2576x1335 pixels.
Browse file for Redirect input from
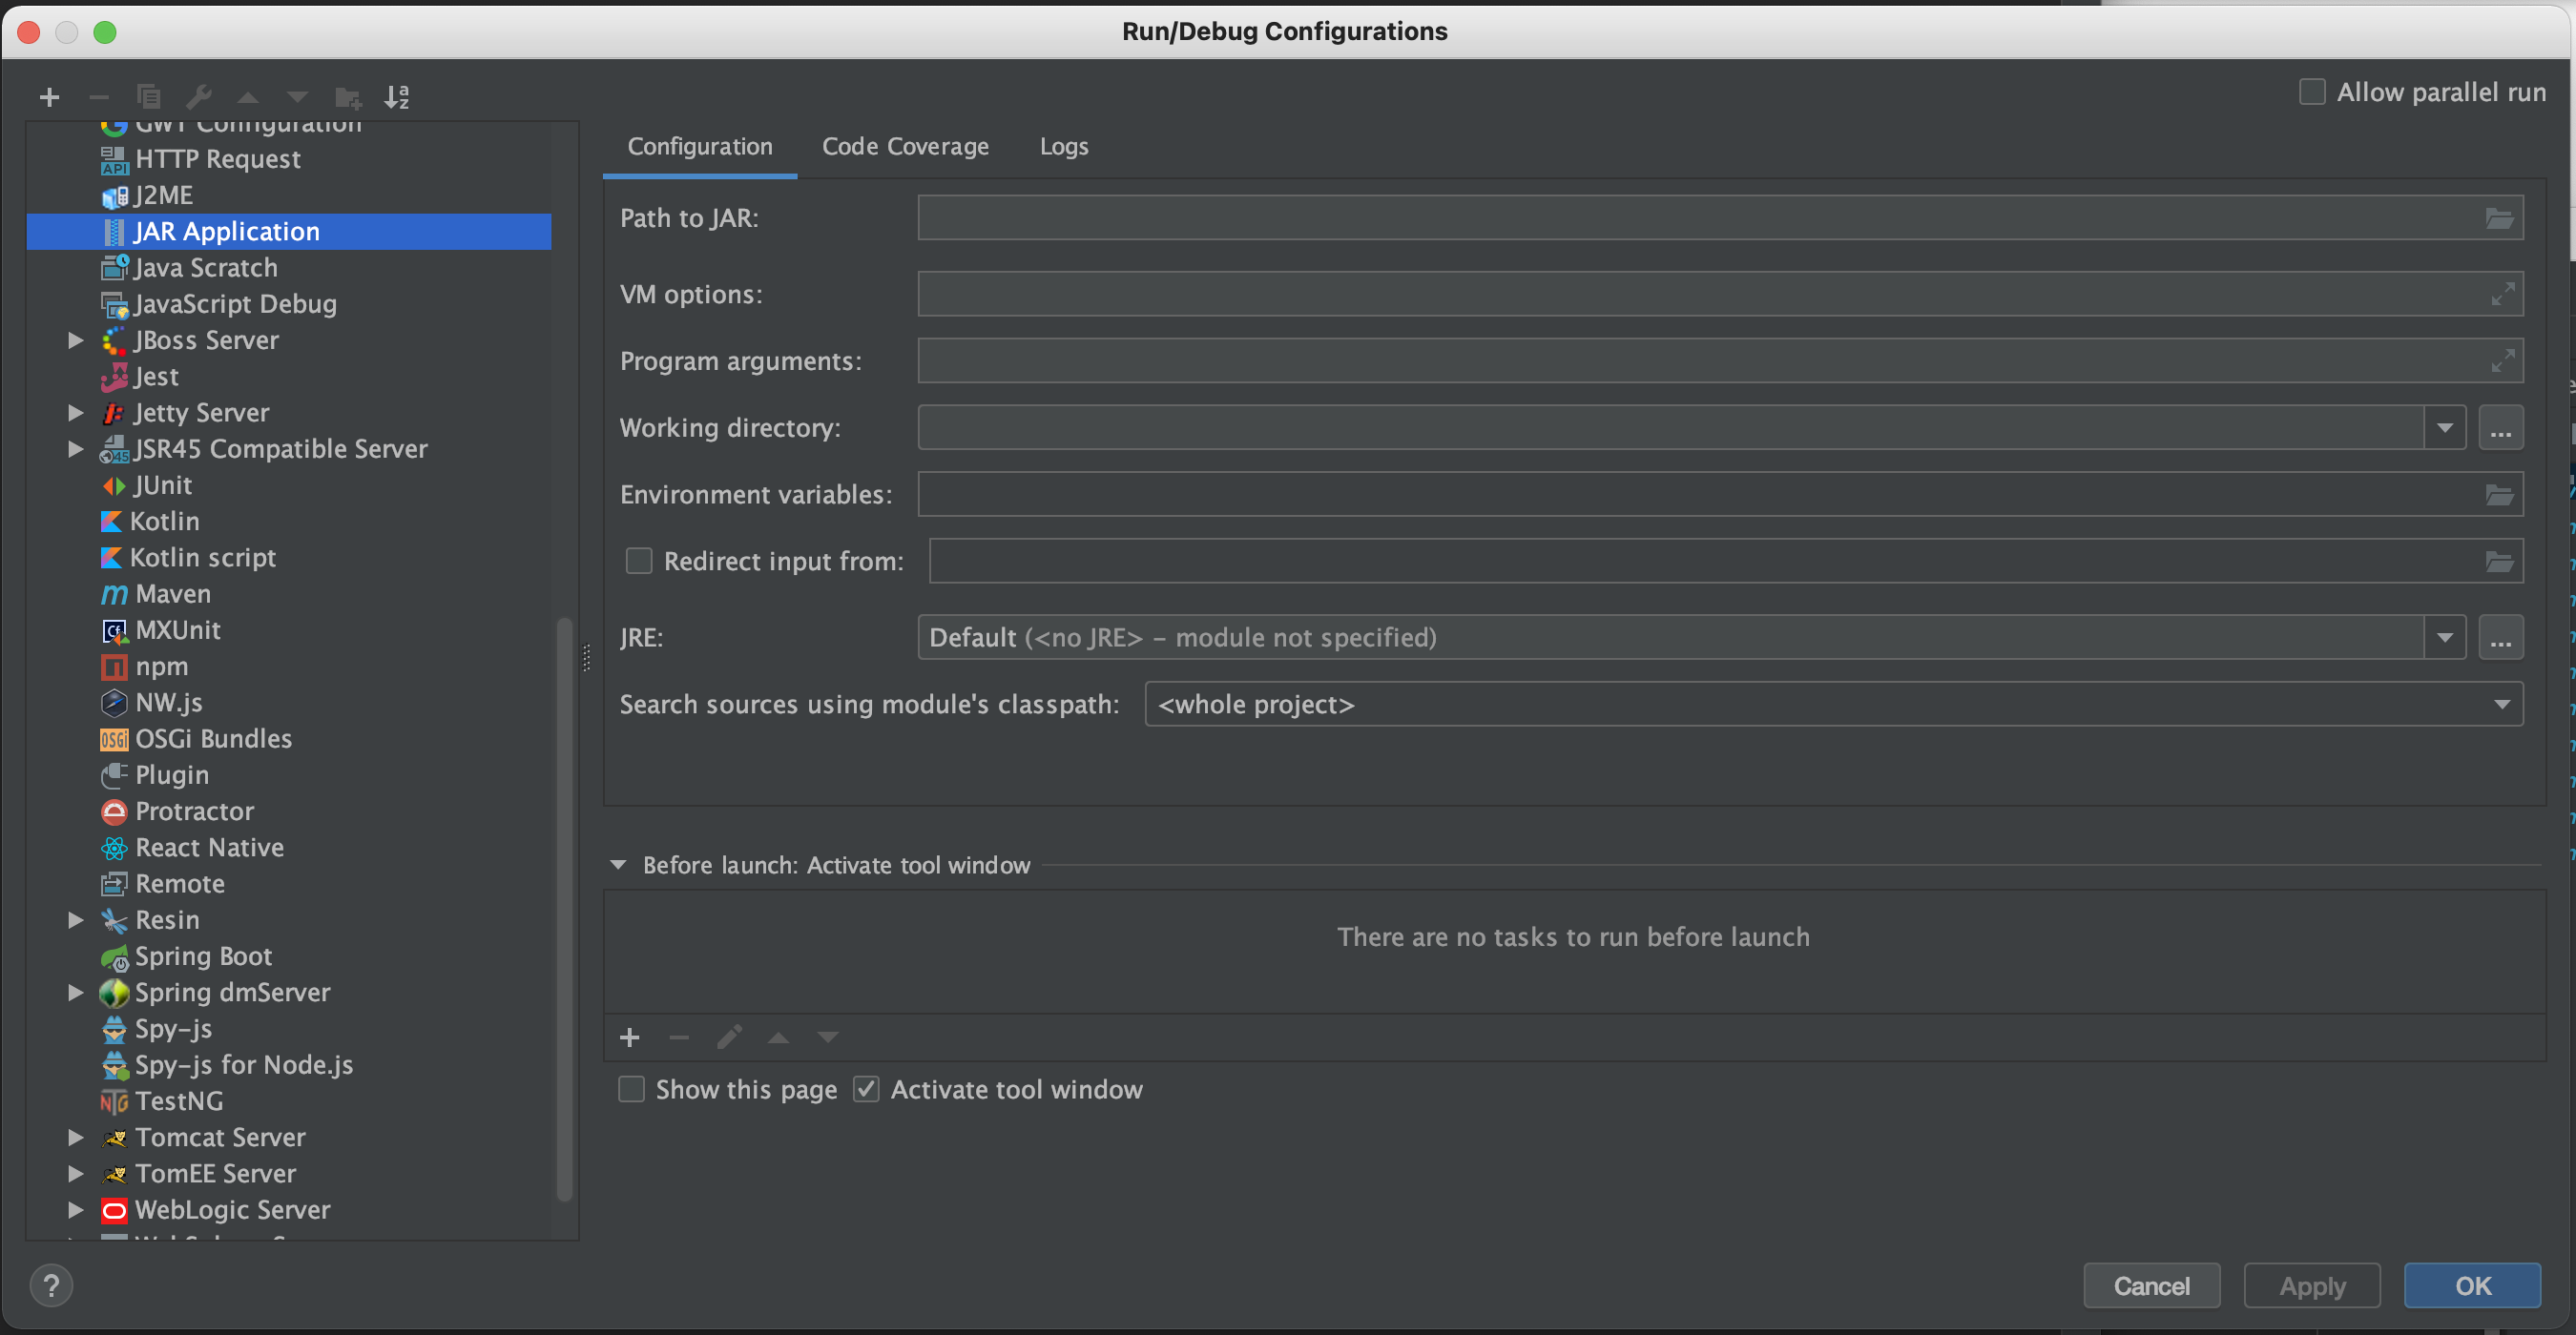pos(2498,562)
